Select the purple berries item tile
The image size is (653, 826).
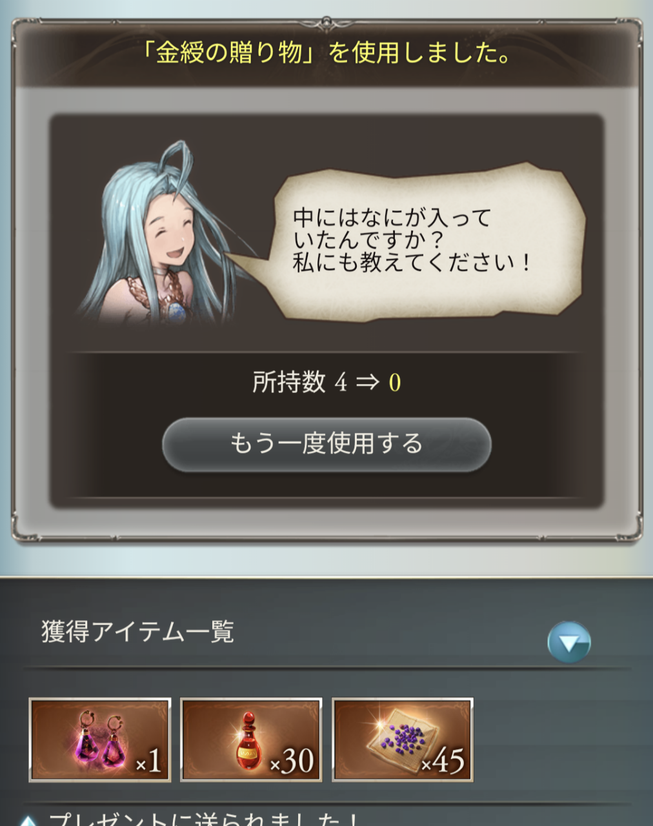[x=402, y=740]
